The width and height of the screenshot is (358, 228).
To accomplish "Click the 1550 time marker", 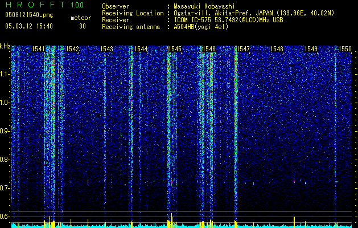I will coord(345,49).
